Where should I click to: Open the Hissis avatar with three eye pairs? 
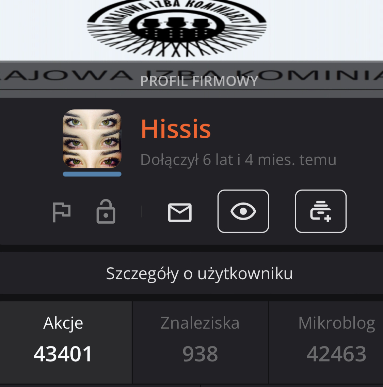[x=92, y=139]
